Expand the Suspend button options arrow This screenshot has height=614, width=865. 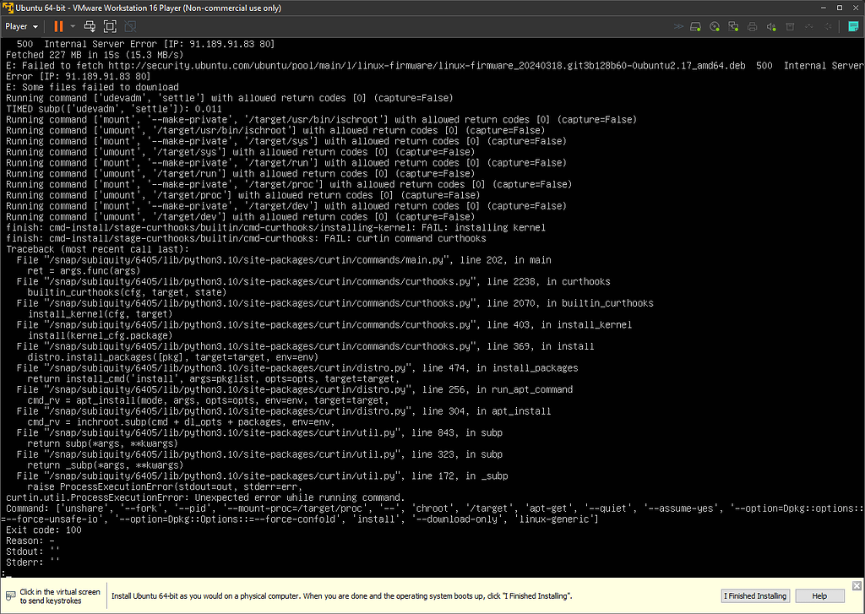click(73, 26)
